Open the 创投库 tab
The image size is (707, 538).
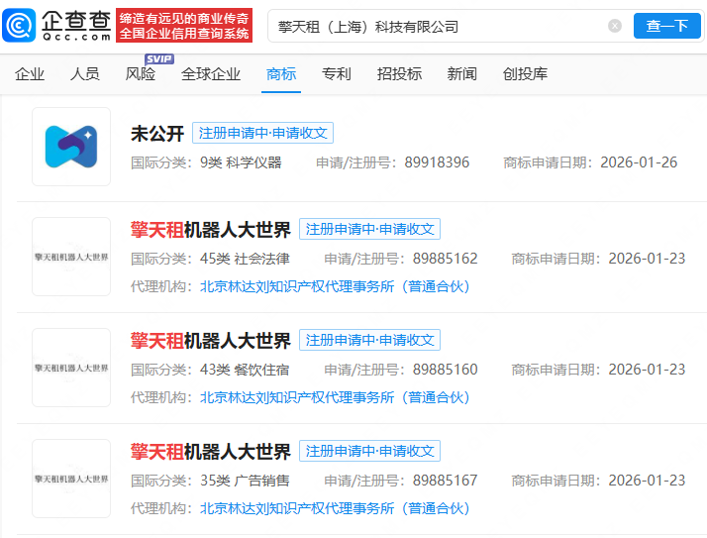pyautogui.click(x=525, y=74)
